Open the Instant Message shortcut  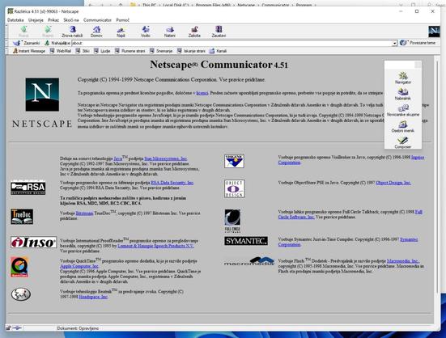click(x=29, y=51)
